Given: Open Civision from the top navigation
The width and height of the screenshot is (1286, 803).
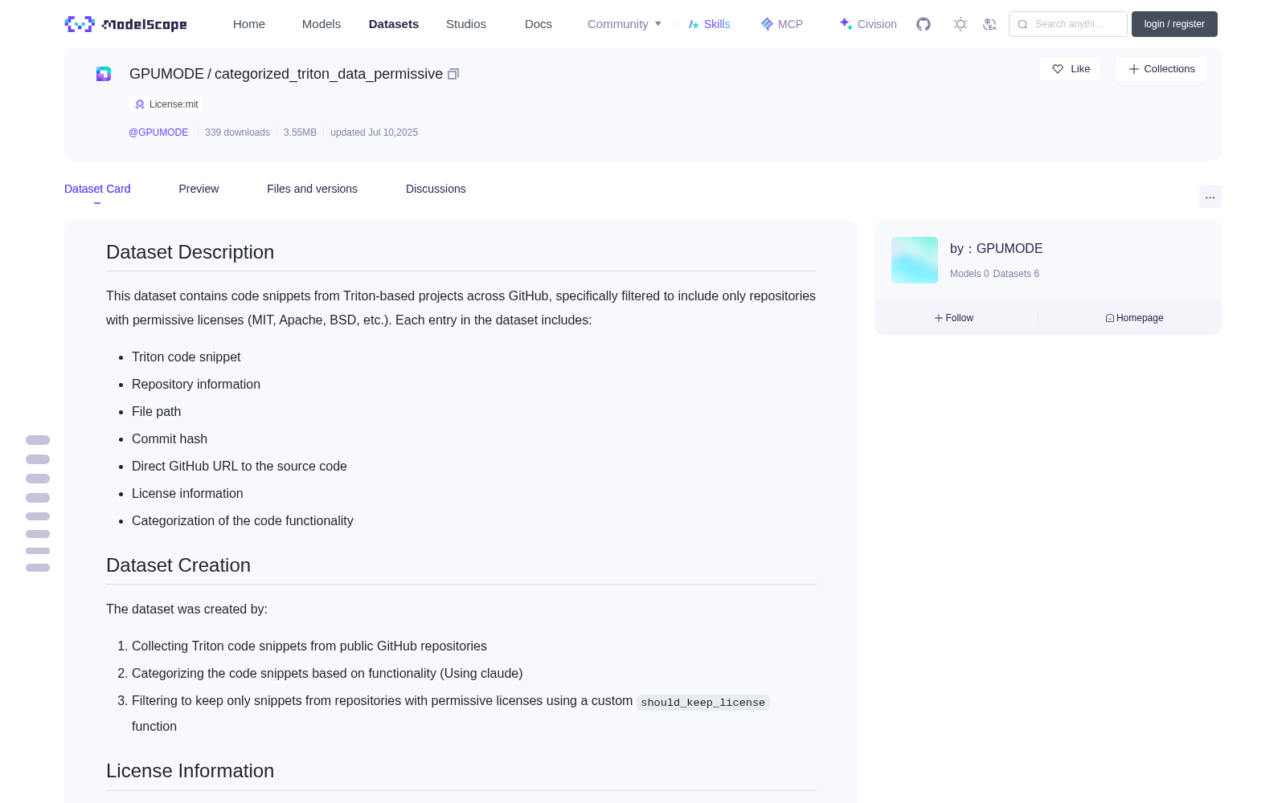Looking at the screenshot, I should (x=868, y=24).
